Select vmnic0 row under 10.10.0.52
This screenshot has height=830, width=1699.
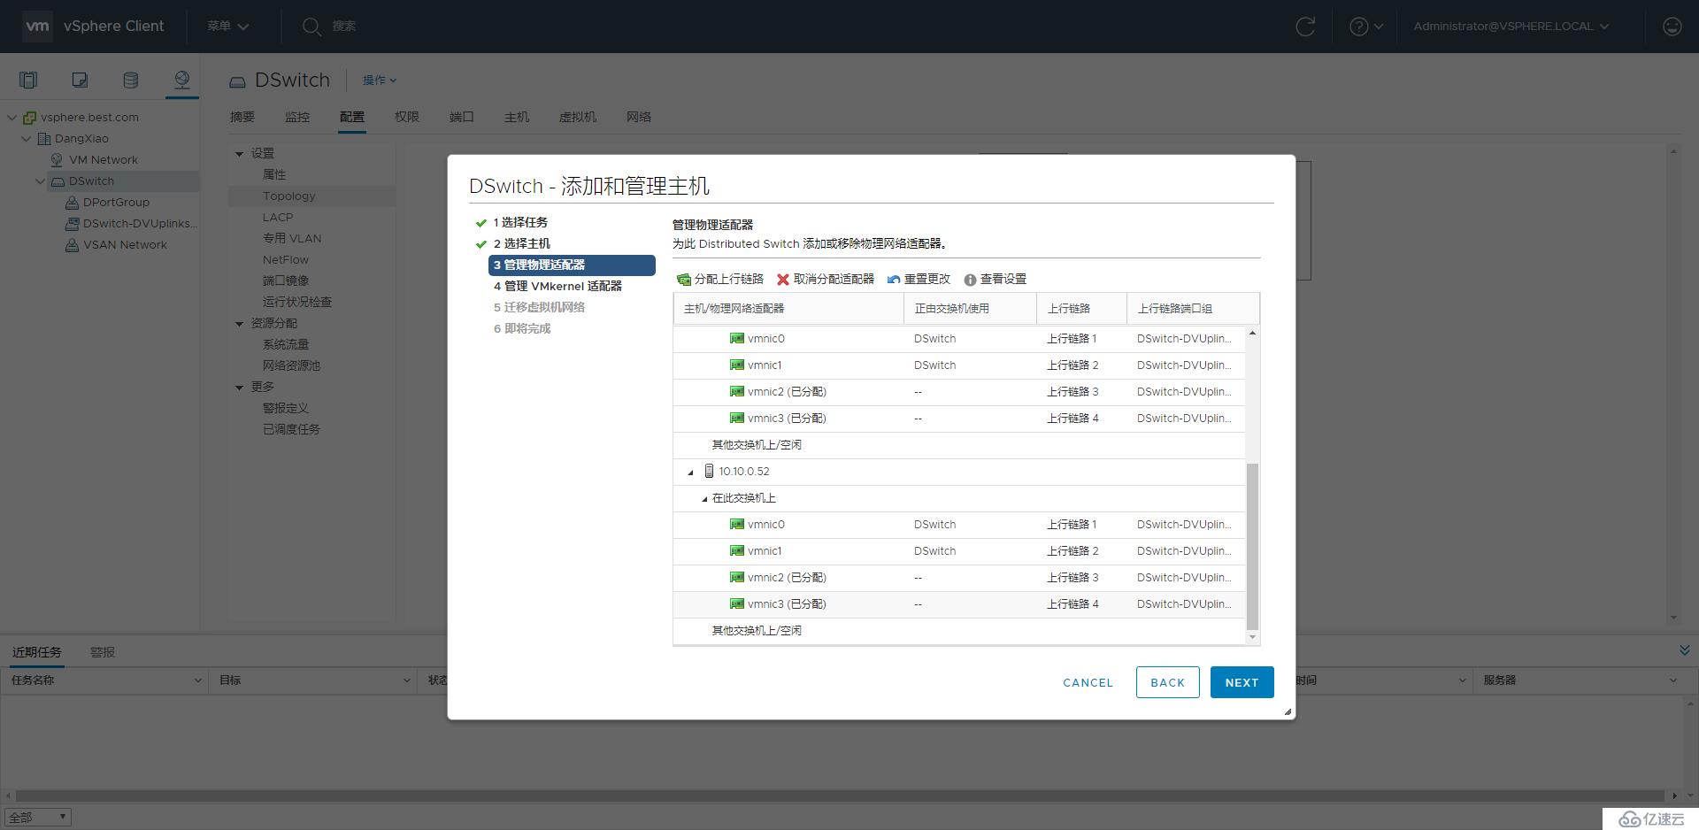pyautogui.click(x=959, y=525)
